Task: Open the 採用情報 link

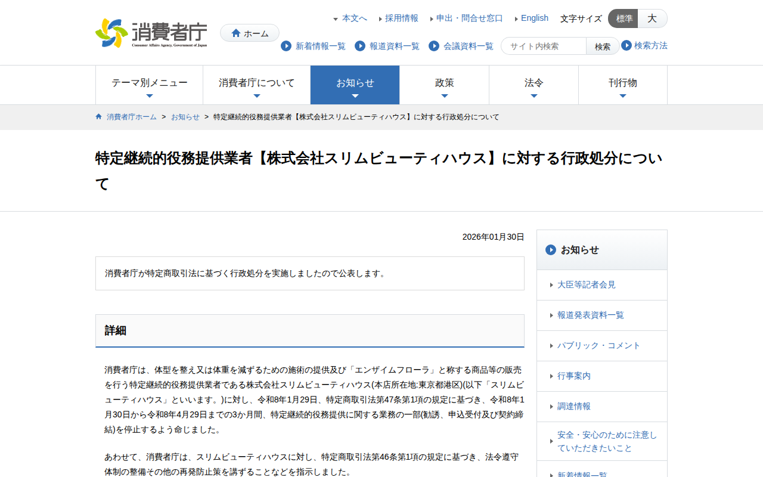Action: click(x=402, y=18)
